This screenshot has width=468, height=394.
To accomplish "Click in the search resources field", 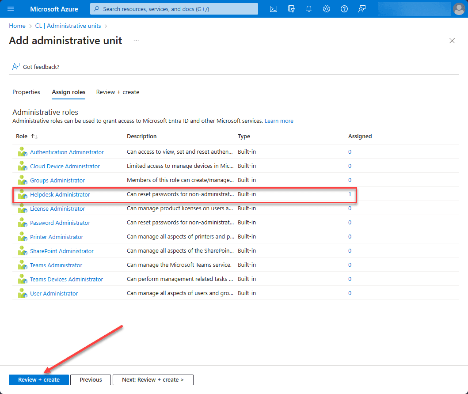I will click(x=174, y=9).
